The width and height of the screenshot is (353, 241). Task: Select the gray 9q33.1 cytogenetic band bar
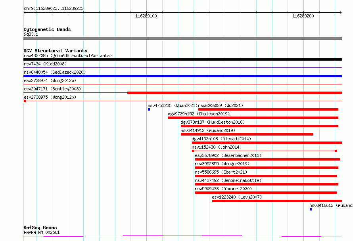tap(182, 38)
